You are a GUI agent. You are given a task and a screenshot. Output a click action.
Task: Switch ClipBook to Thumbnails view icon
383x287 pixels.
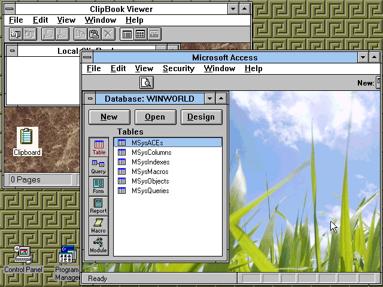click(x=141, y=34)
